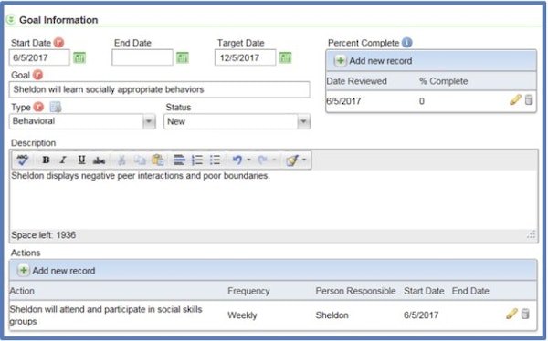Toggle underline formatting in Description
Screen dimensions: 548x341
(81, 160)
